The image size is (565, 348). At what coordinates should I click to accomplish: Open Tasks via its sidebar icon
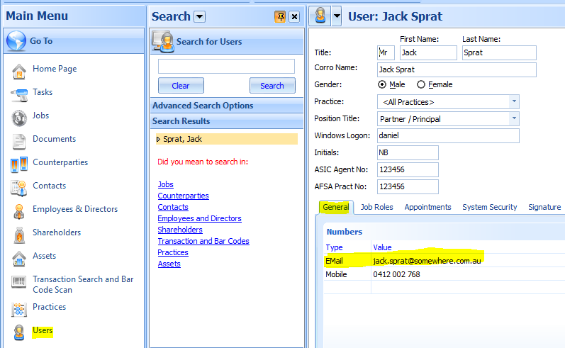pos(19,93)
